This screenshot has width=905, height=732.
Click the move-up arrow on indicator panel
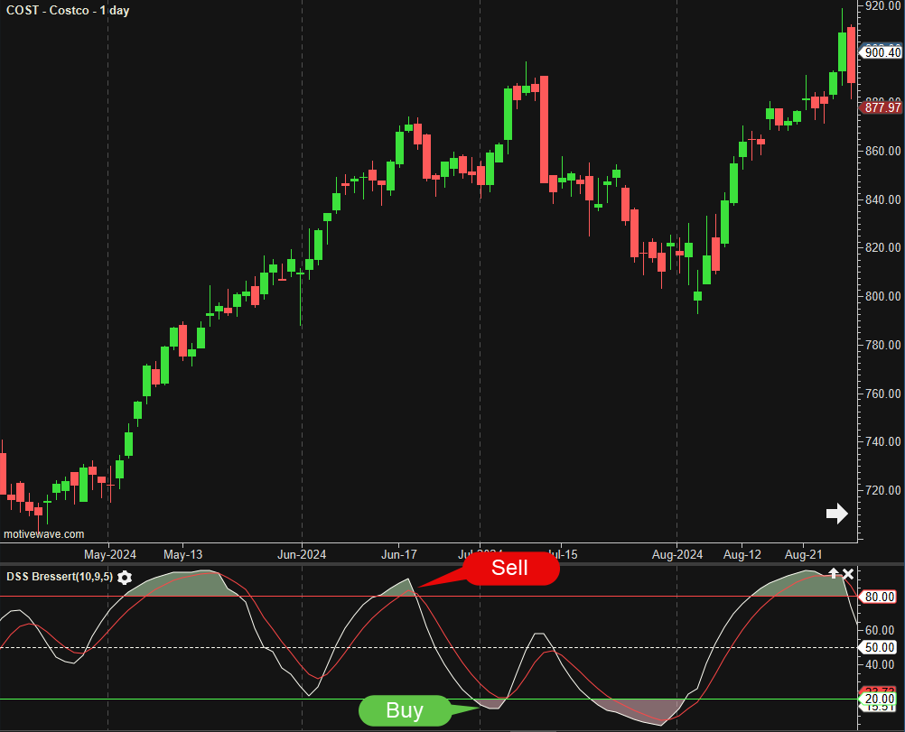(x=834, y=574)
